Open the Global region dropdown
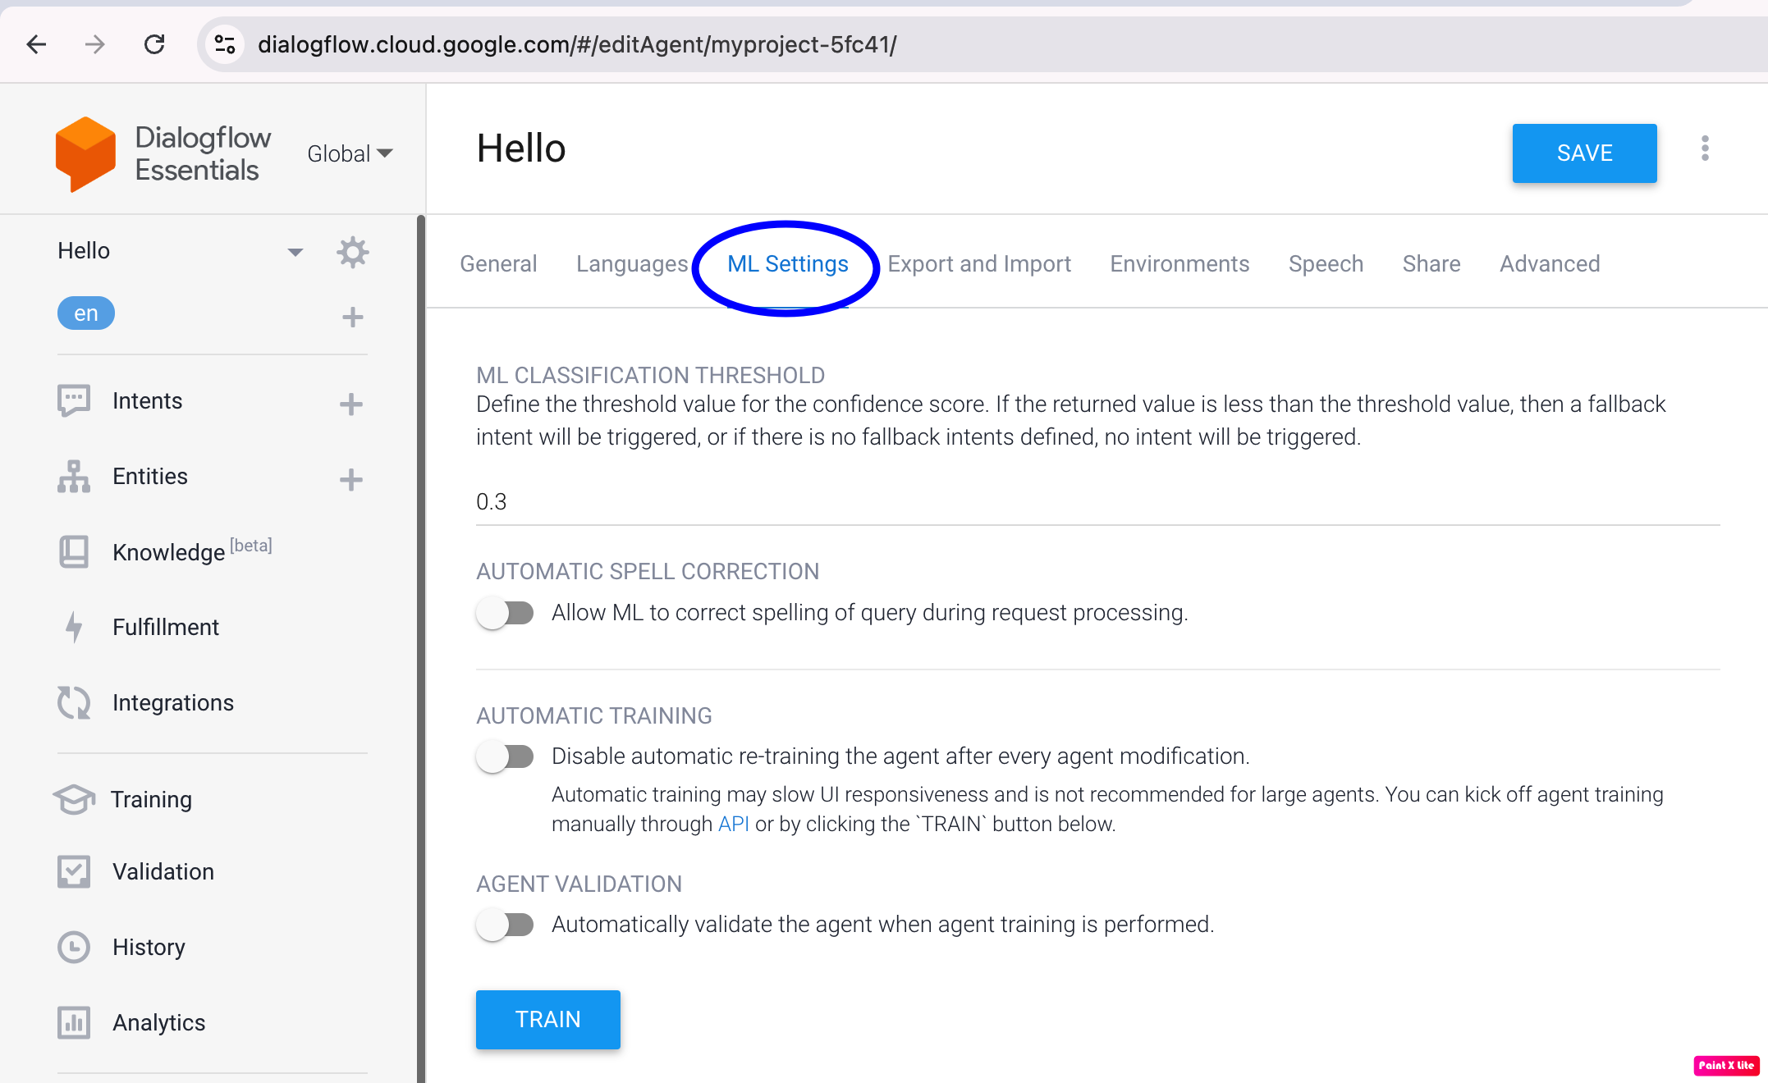Viewport: 1768px width, 1083px height. [x=349, y=153]
